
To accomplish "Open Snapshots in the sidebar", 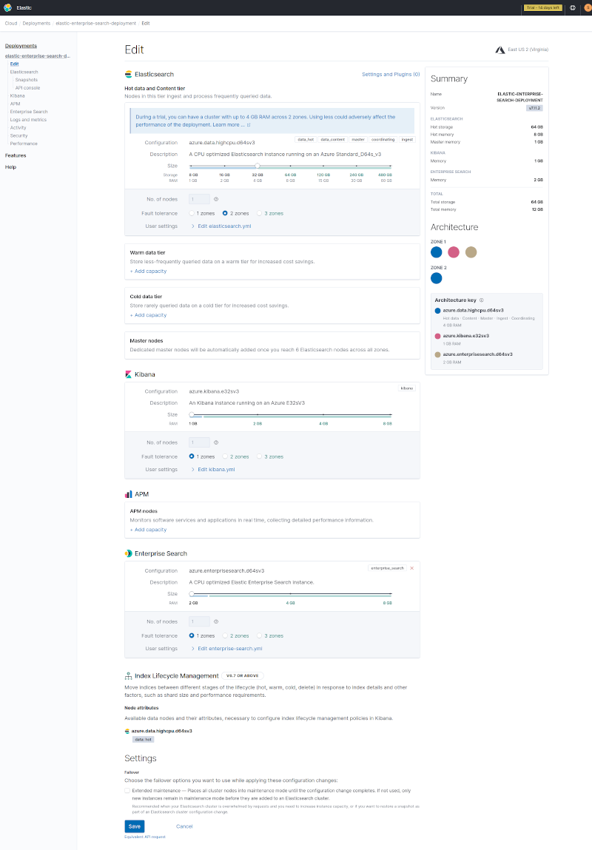I will coord(26,80).
